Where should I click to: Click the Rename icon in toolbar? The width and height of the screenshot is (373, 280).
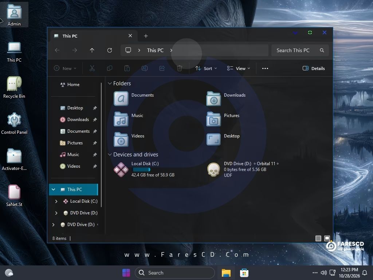coord(145,68)
